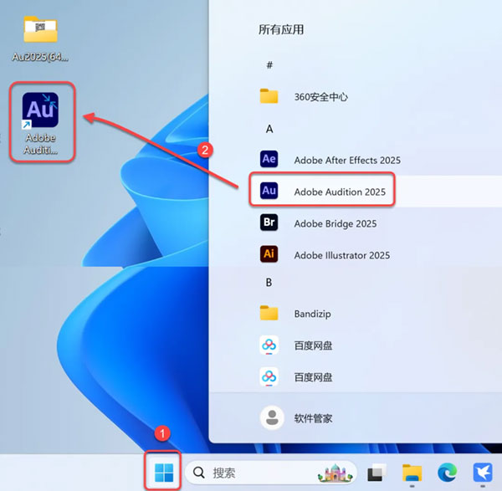Open the A letter index header
The height and width of the screenshot is (491, 502).
coord(269,129)
